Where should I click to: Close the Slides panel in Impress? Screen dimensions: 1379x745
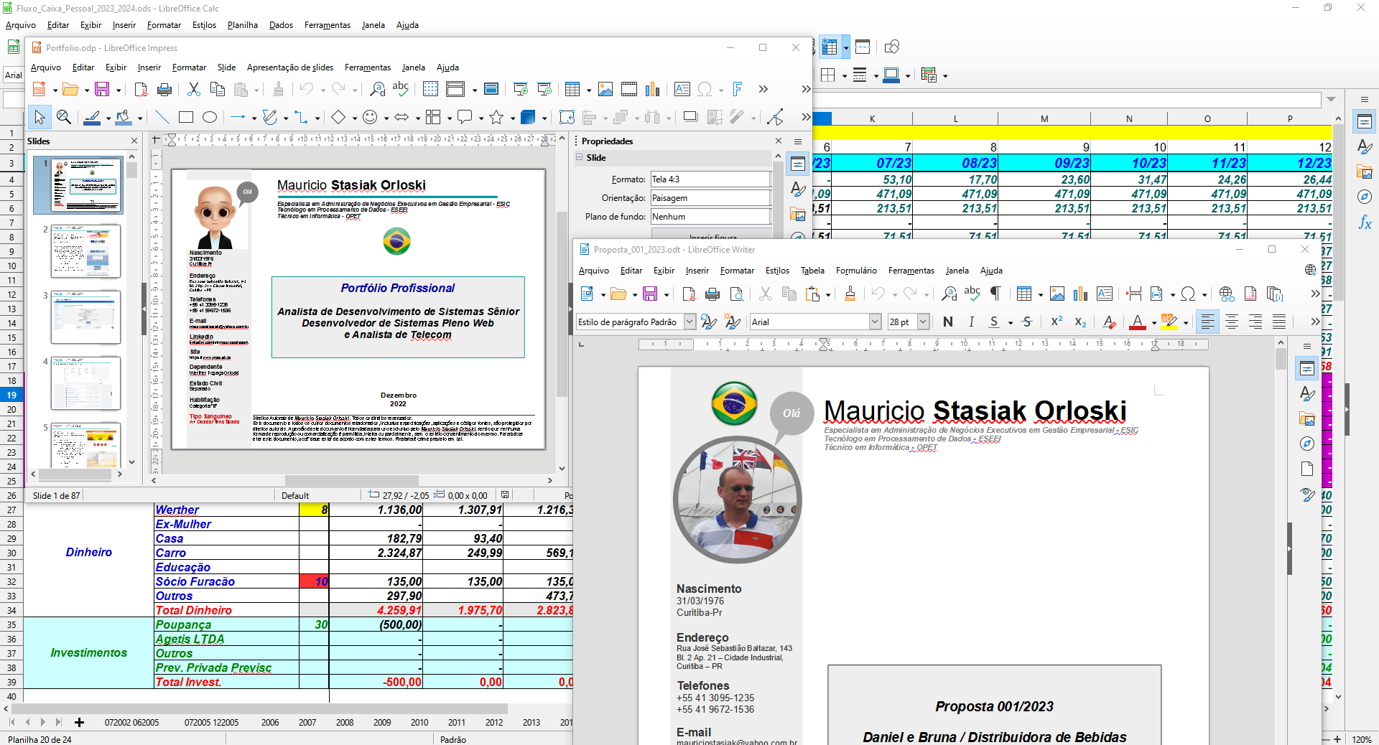coord(134,141)
